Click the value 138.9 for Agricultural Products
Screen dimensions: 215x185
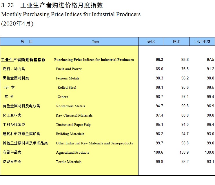(x=184, y=152)
